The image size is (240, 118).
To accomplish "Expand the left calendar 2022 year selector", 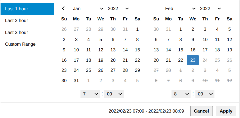I will click(x=118, y=8).
